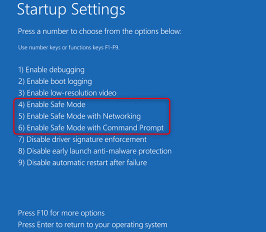Click the word anti-malware in option 8
Image resolution: width=266 pixels, height=232 pixels.
pos(115,151)
